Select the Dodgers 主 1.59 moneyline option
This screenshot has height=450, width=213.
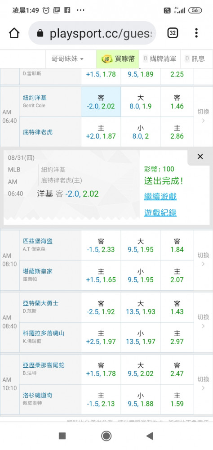pyautogui.click(x=177, y=400)
